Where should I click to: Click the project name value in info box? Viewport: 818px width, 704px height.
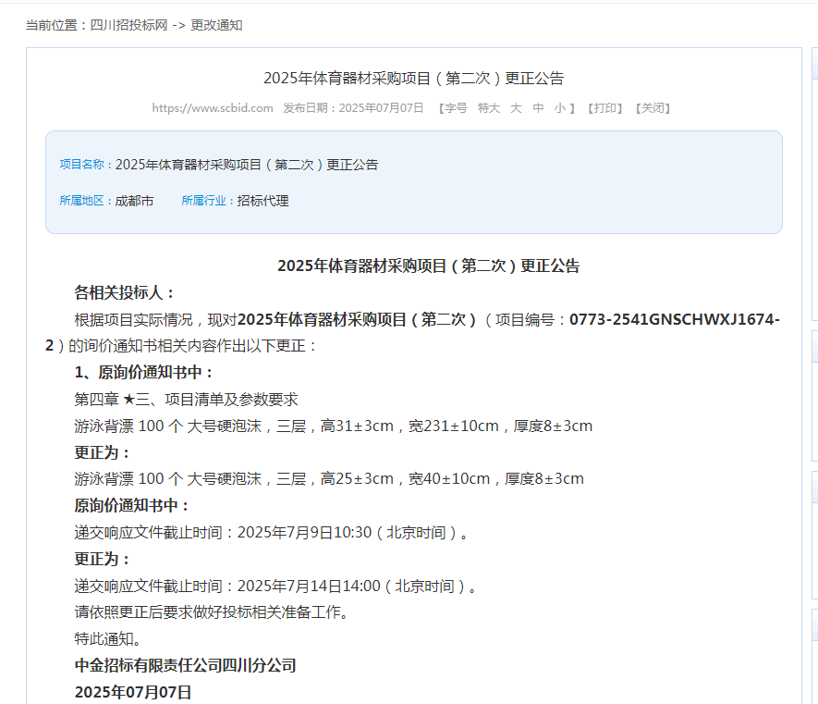pos(246,165)
